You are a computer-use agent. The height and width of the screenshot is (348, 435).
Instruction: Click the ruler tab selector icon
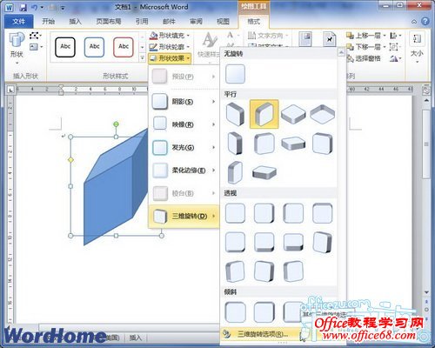click(10, 90)
